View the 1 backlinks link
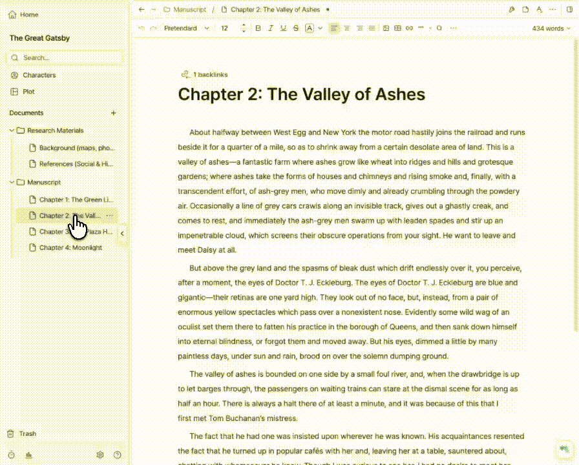579x465 pixels. pos(205,74)
